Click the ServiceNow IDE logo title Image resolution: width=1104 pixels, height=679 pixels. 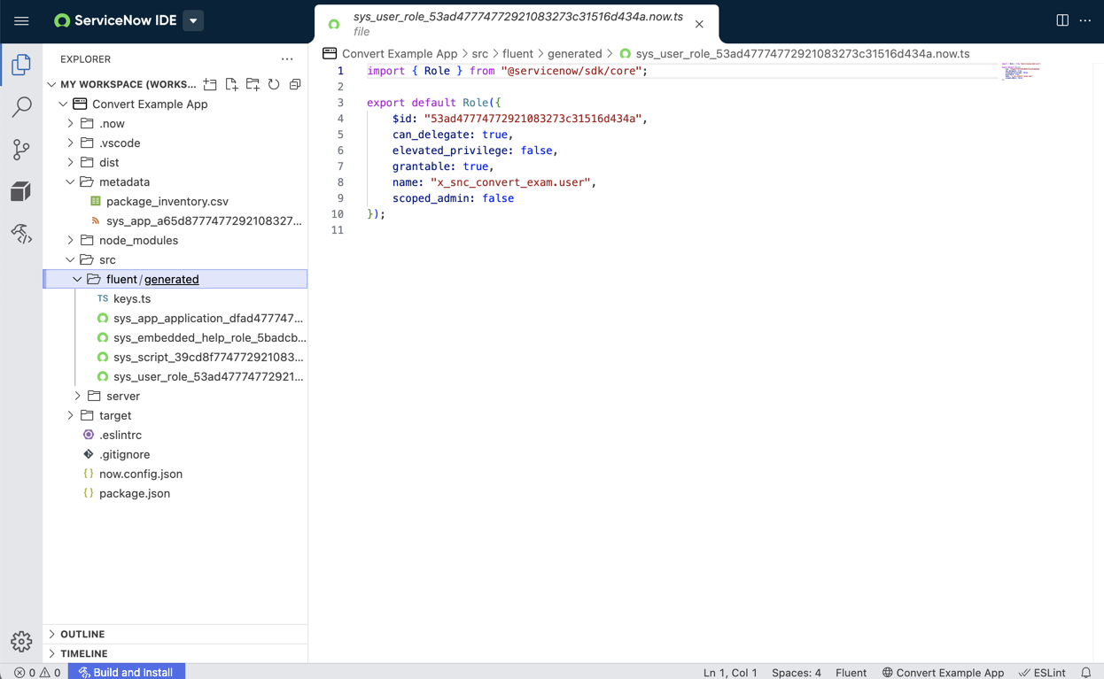coord(115,20)
